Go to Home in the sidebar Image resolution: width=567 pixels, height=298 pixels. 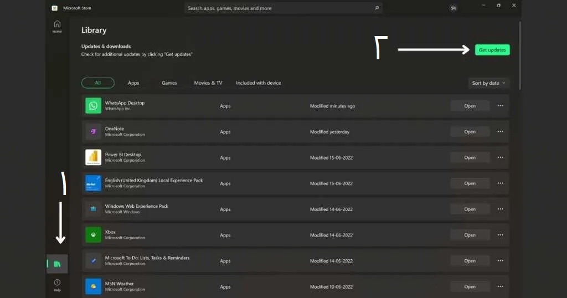(x=57, y=27)
